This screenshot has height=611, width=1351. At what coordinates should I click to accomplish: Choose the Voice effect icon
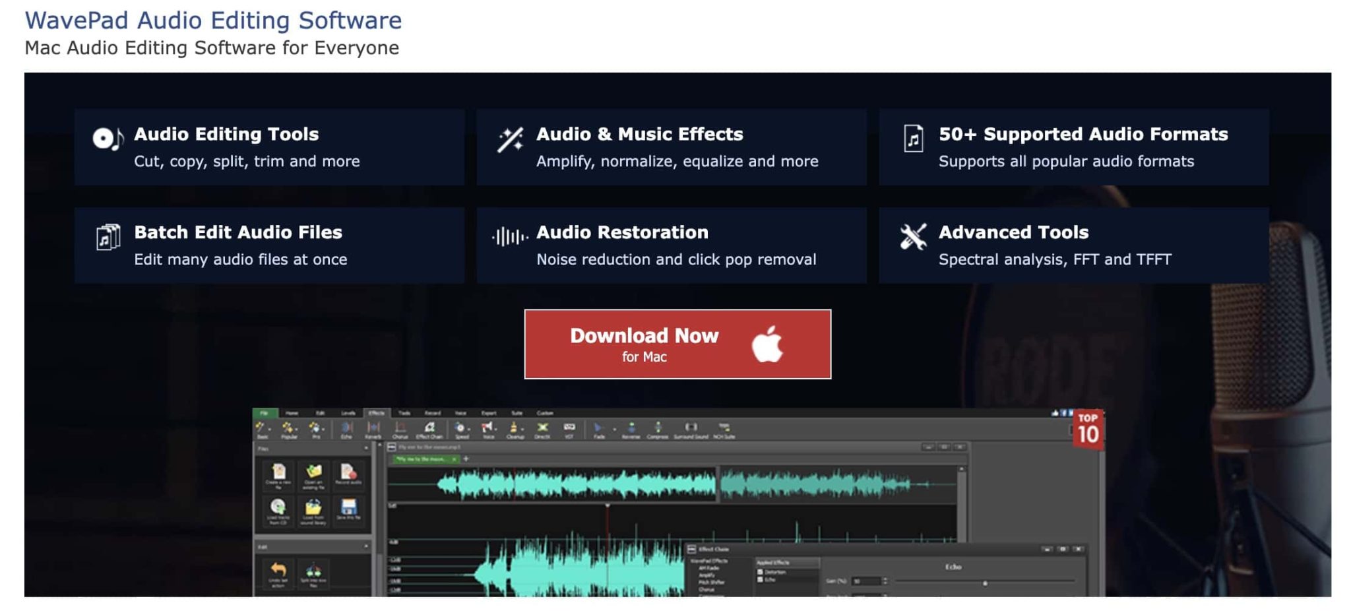pos(488,430)
